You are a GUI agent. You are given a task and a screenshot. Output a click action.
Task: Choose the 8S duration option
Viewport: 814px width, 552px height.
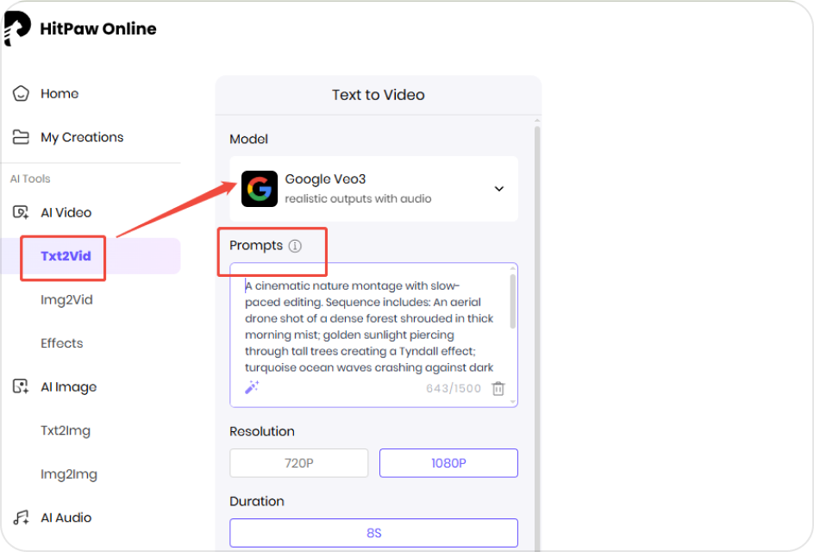point(373,533)
